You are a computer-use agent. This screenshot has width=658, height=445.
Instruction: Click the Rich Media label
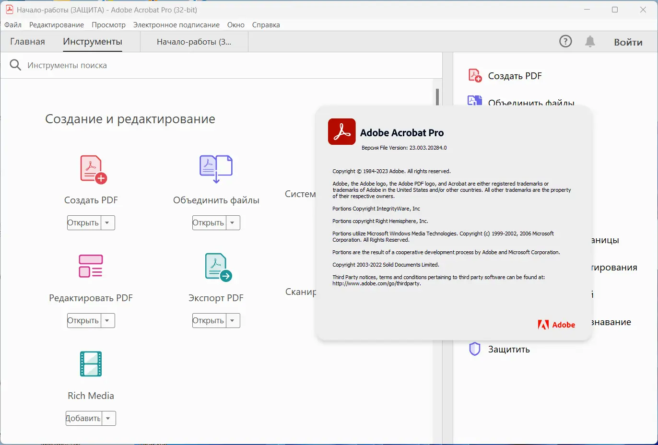click(91, 396)
